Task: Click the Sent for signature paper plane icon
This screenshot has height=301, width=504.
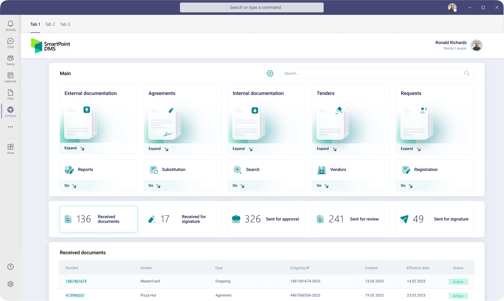Action: point(404,219)
